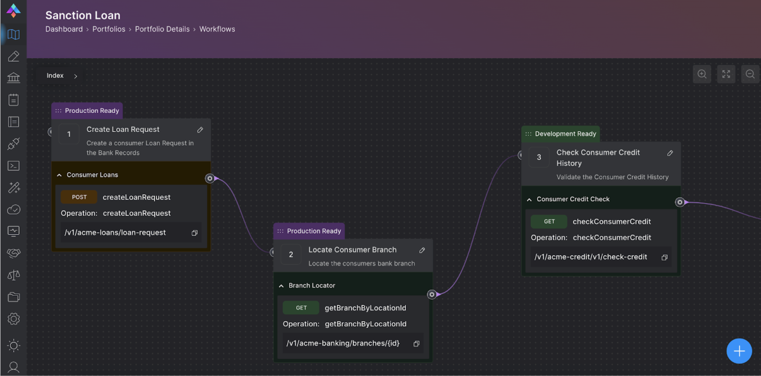This screenshot has width=761, height=376.
Task: Click the Index label
Action: pos(55,76)
